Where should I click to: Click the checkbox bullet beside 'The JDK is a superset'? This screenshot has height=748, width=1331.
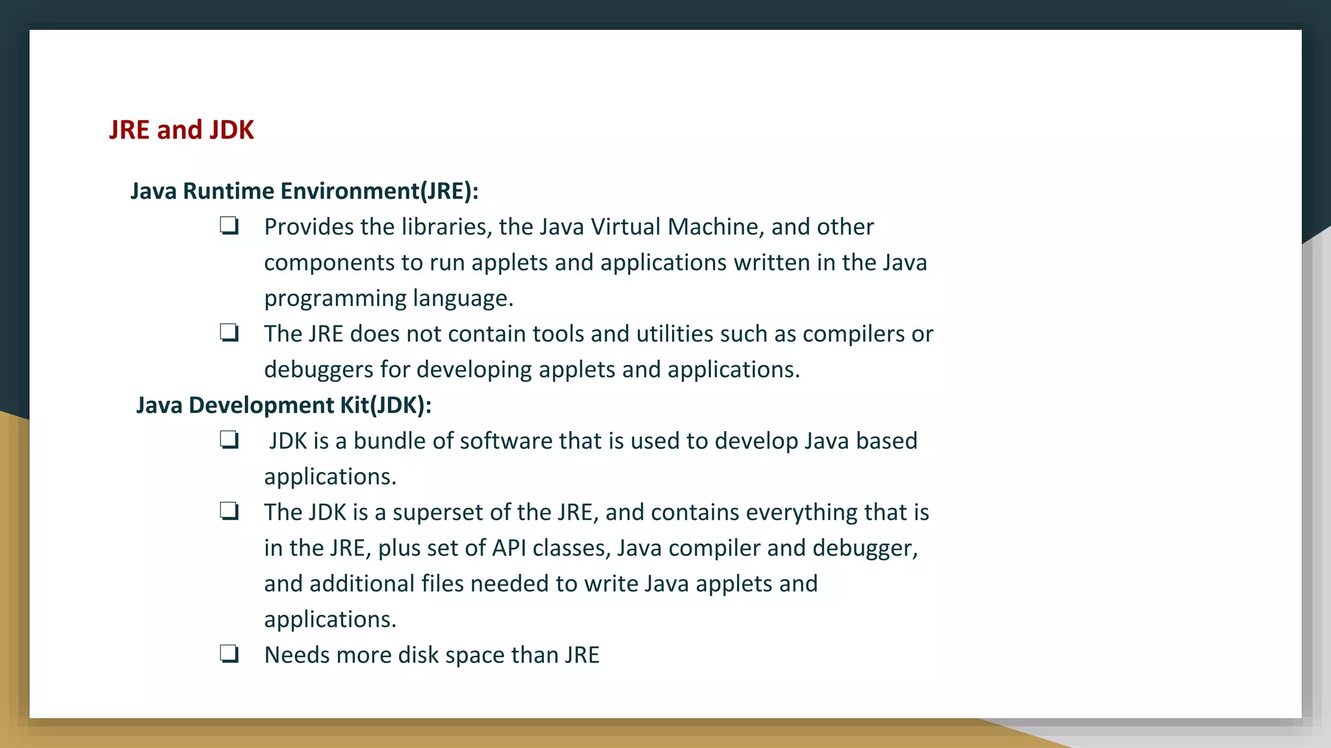click(x=229, y=512)
